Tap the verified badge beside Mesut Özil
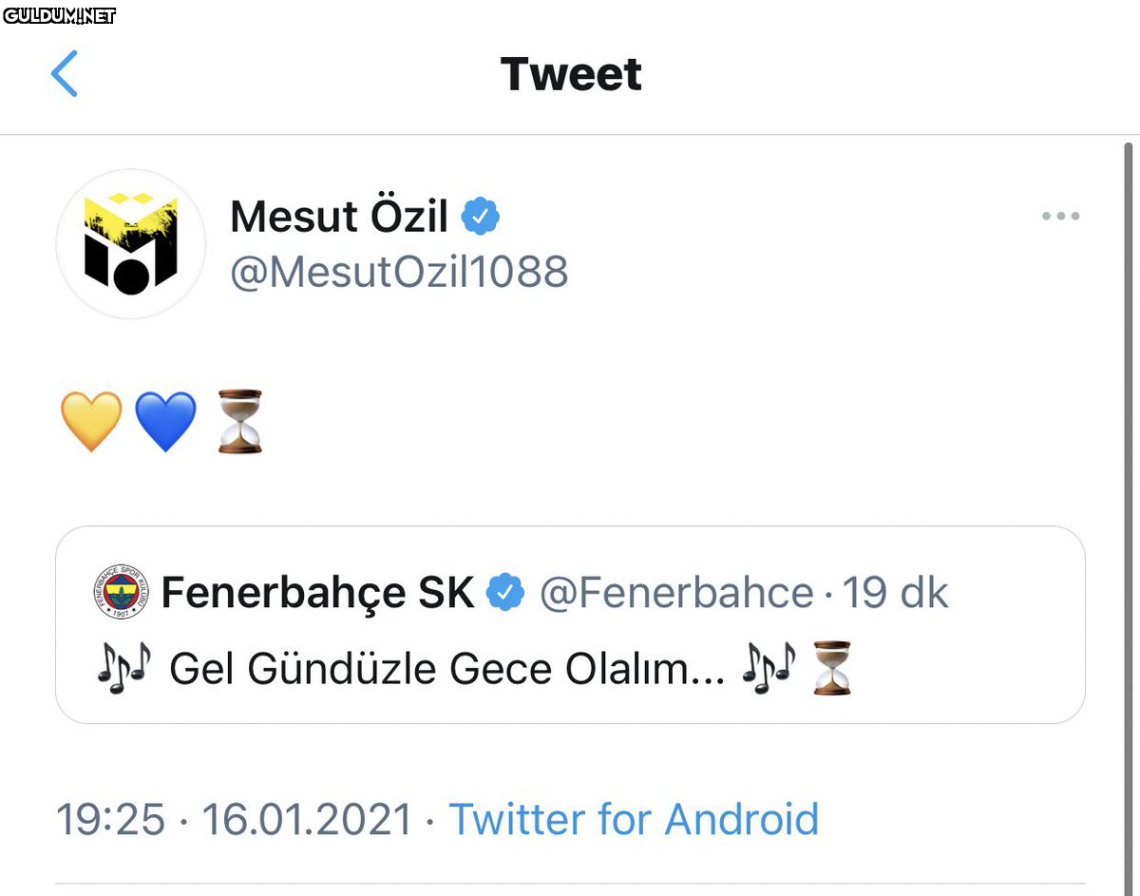Screen dimensions: 1140x896 (481, 217)
